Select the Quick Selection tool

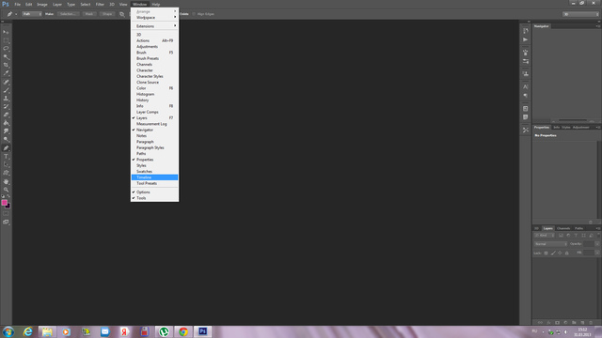tap(6, 56)
